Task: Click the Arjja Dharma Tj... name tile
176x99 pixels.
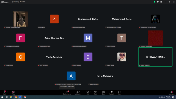Action: click(x=54, y=38)
